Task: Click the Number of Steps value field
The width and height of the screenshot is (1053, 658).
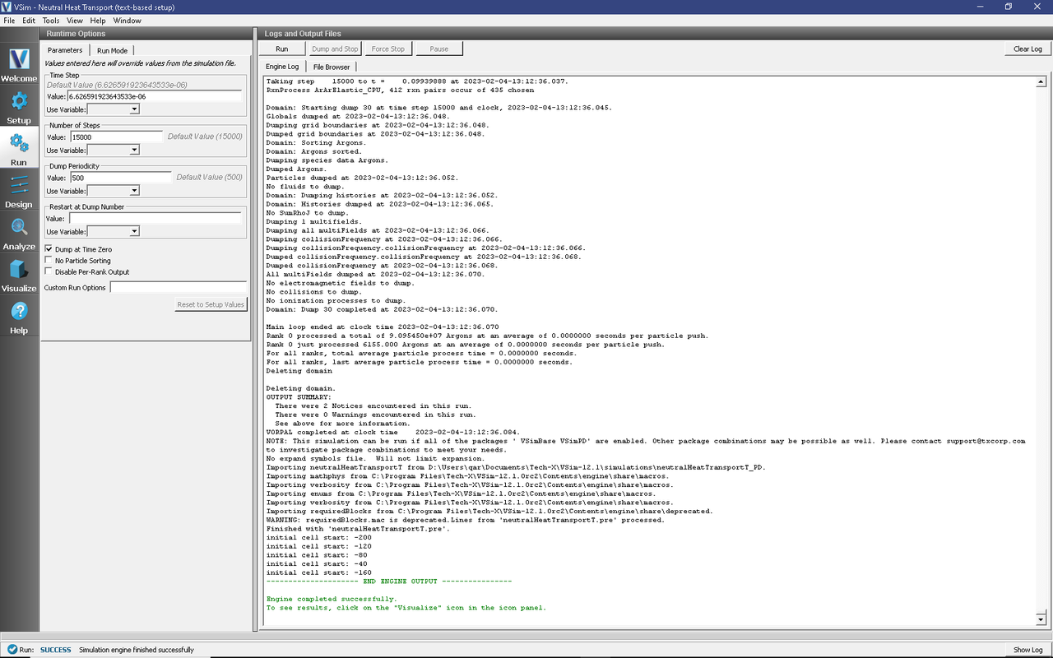Action: (116, 137)
